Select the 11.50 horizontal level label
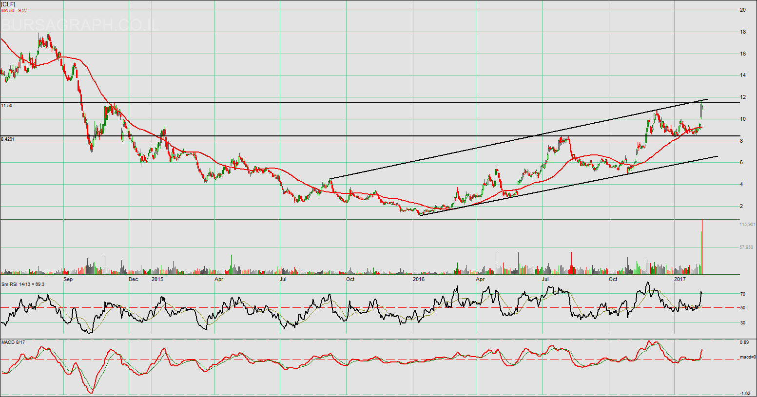757x397 pixels. tap(6, 106)
